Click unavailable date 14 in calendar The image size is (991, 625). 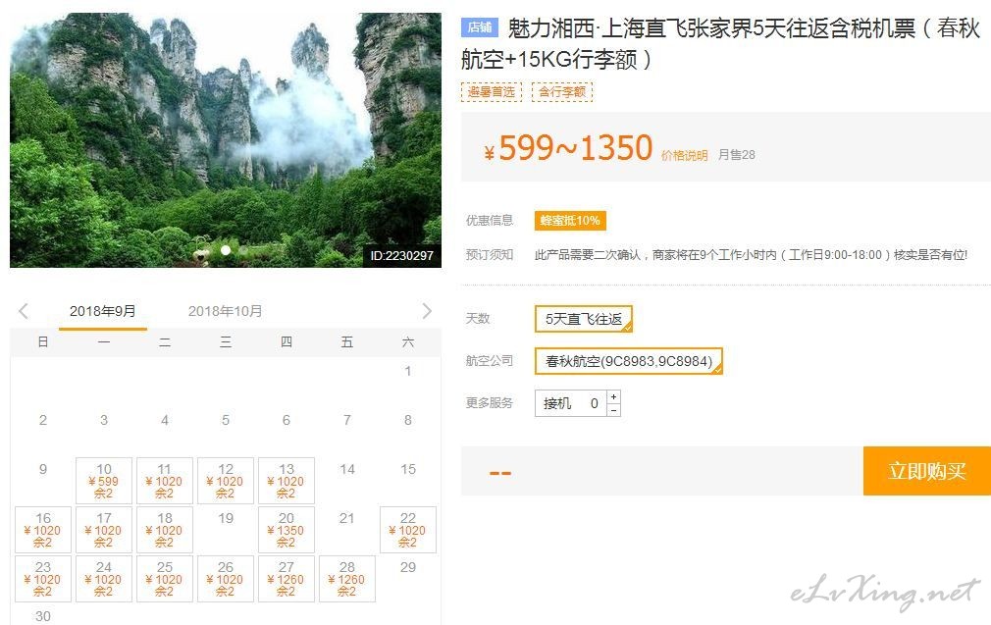tap(347, 469)
